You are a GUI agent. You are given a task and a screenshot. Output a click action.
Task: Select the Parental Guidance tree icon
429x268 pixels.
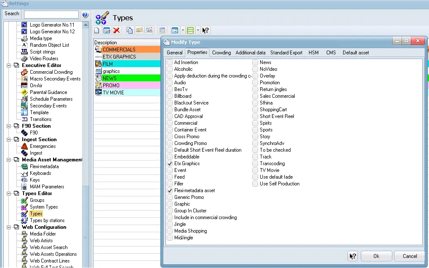(24, 92)
